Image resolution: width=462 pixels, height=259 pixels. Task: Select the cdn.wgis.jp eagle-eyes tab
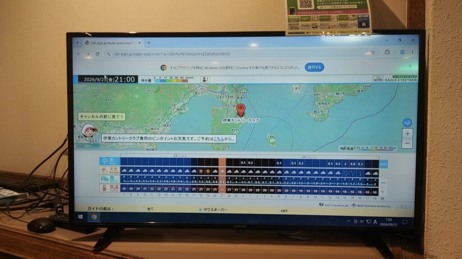click(x=113, y=43)
